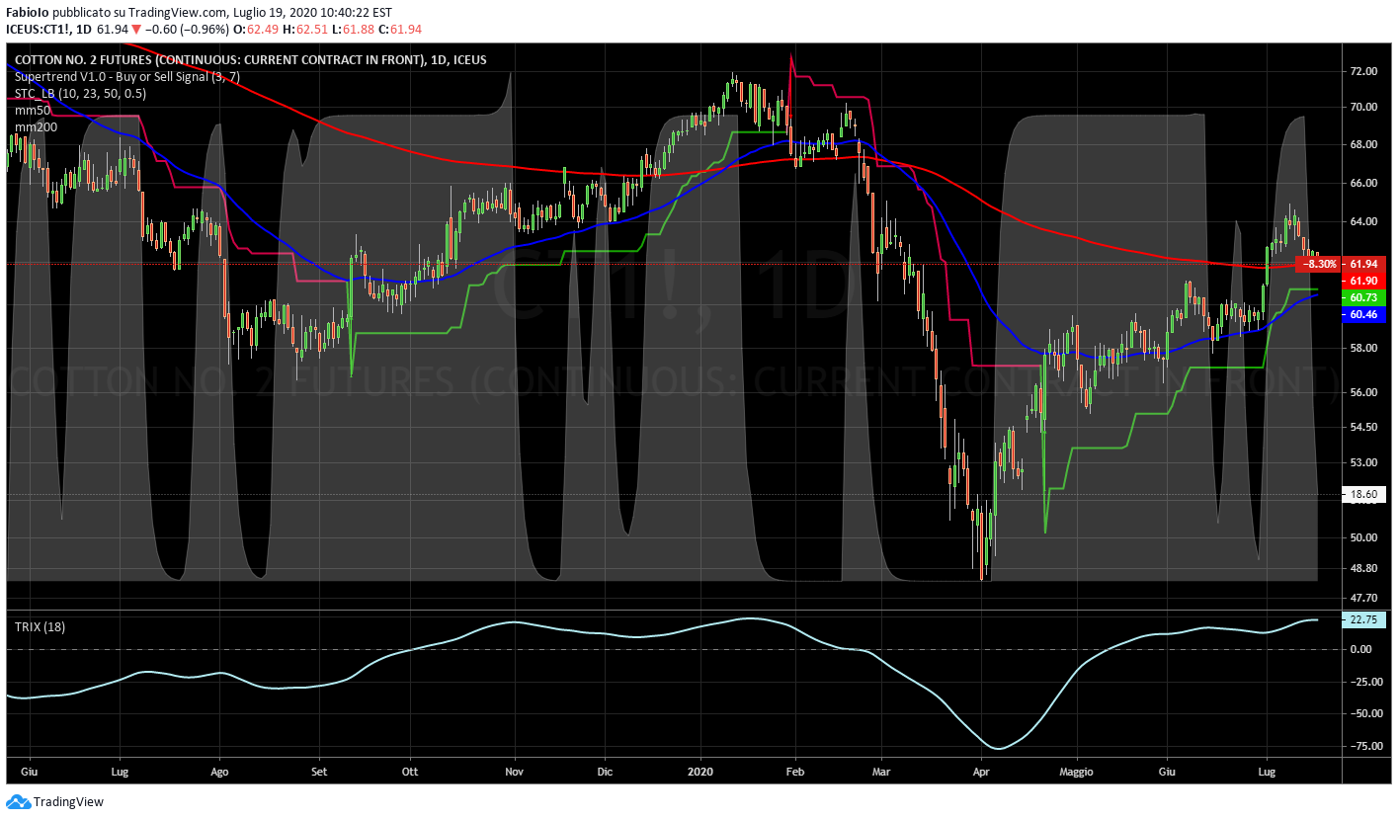Click the Feb month on time axis
This screenshot has width=1398, height=820.
pyautogui.click(x=796, y=771)
